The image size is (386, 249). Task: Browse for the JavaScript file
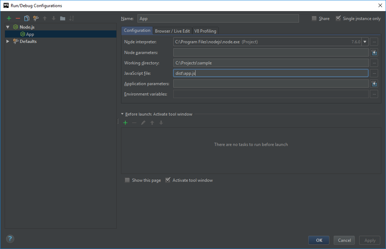coord(374,73)
